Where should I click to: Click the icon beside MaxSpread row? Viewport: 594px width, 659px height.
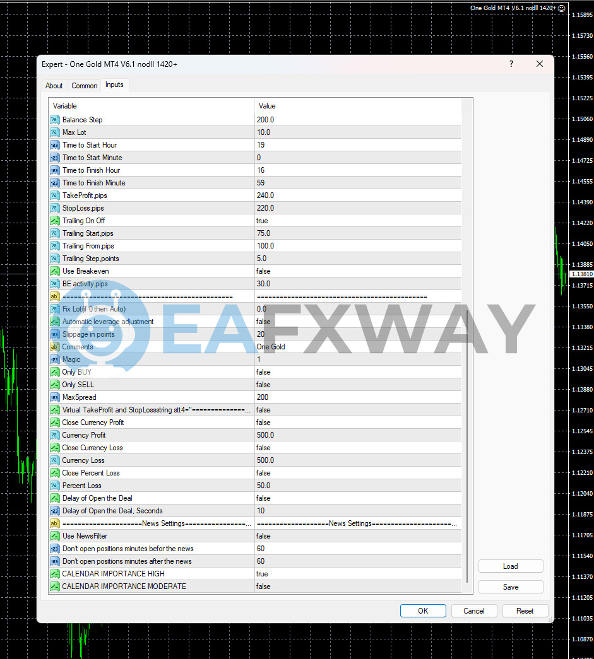tap(55, 397)
